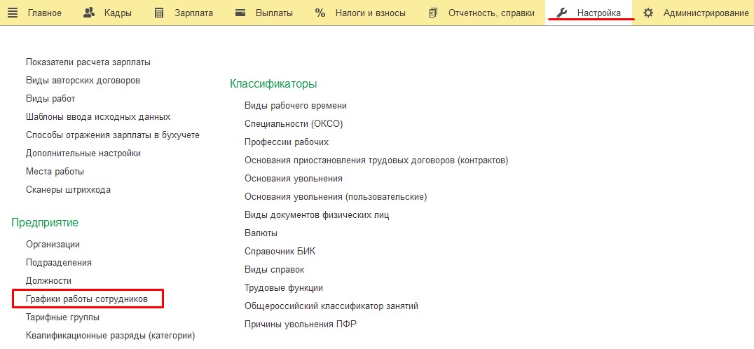The image size is (754, 349).
Task: Open the Валюты classifier
Action: click(x=261, y=233)
